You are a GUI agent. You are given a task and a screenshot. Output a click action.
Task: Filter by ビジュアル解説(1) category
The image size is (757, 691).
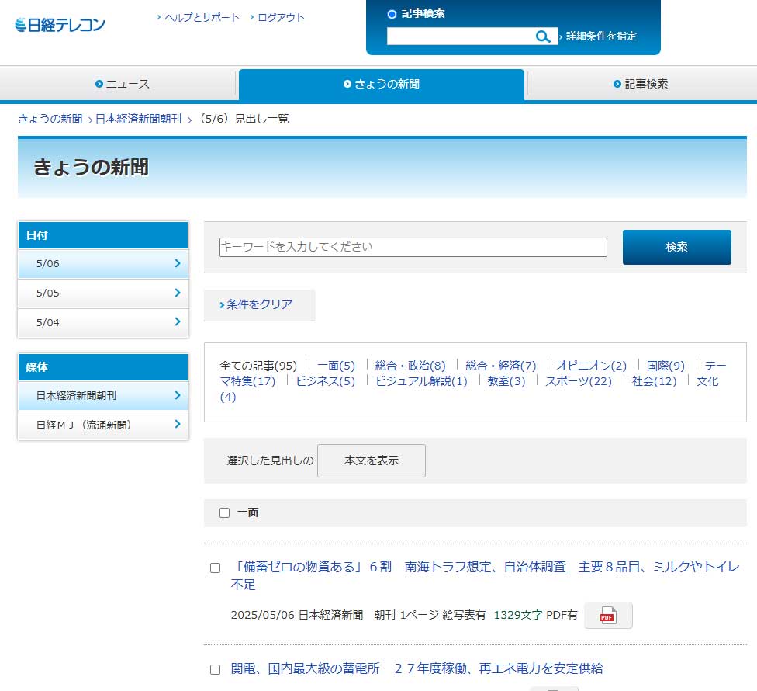421,381
